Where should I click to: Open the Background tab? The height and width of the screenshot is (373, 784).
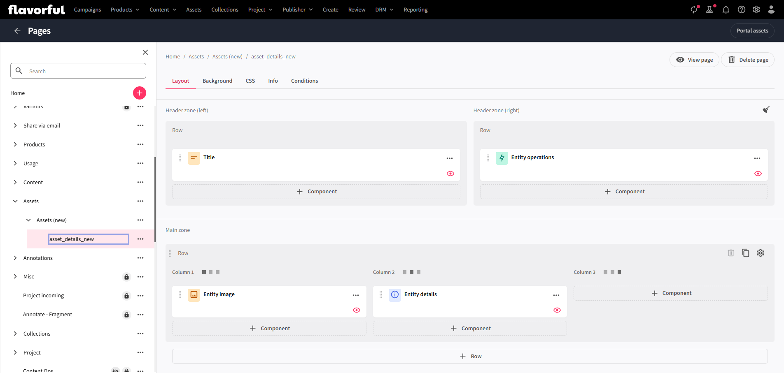217,81
